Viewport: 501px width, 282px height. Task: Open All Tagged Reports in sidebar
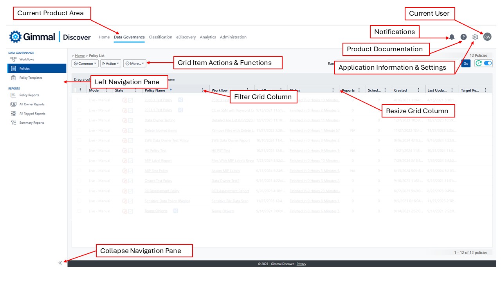(x=32, y=114)
